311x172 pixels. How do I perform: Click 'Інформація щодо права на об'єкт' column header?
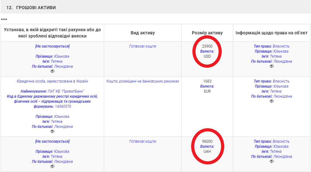[x=271, y=33]
